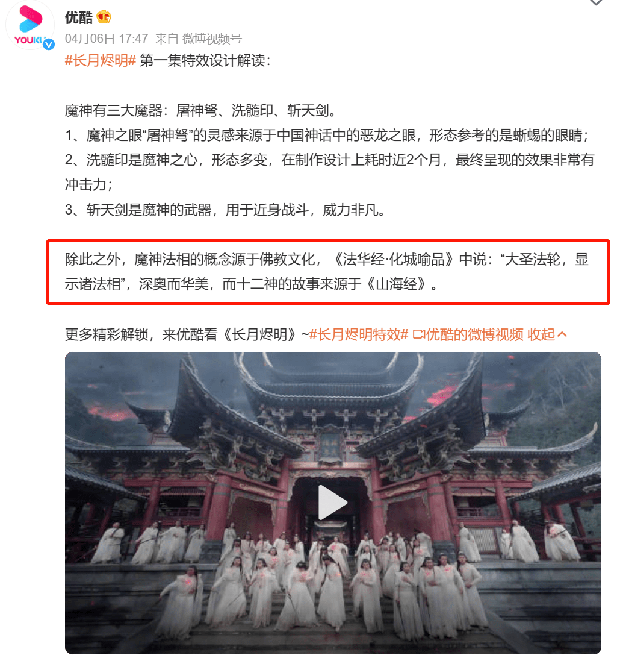This screenshot has width=620, height=661.
Task: Collapse the post text with 收起
Action: pos(541,334)
